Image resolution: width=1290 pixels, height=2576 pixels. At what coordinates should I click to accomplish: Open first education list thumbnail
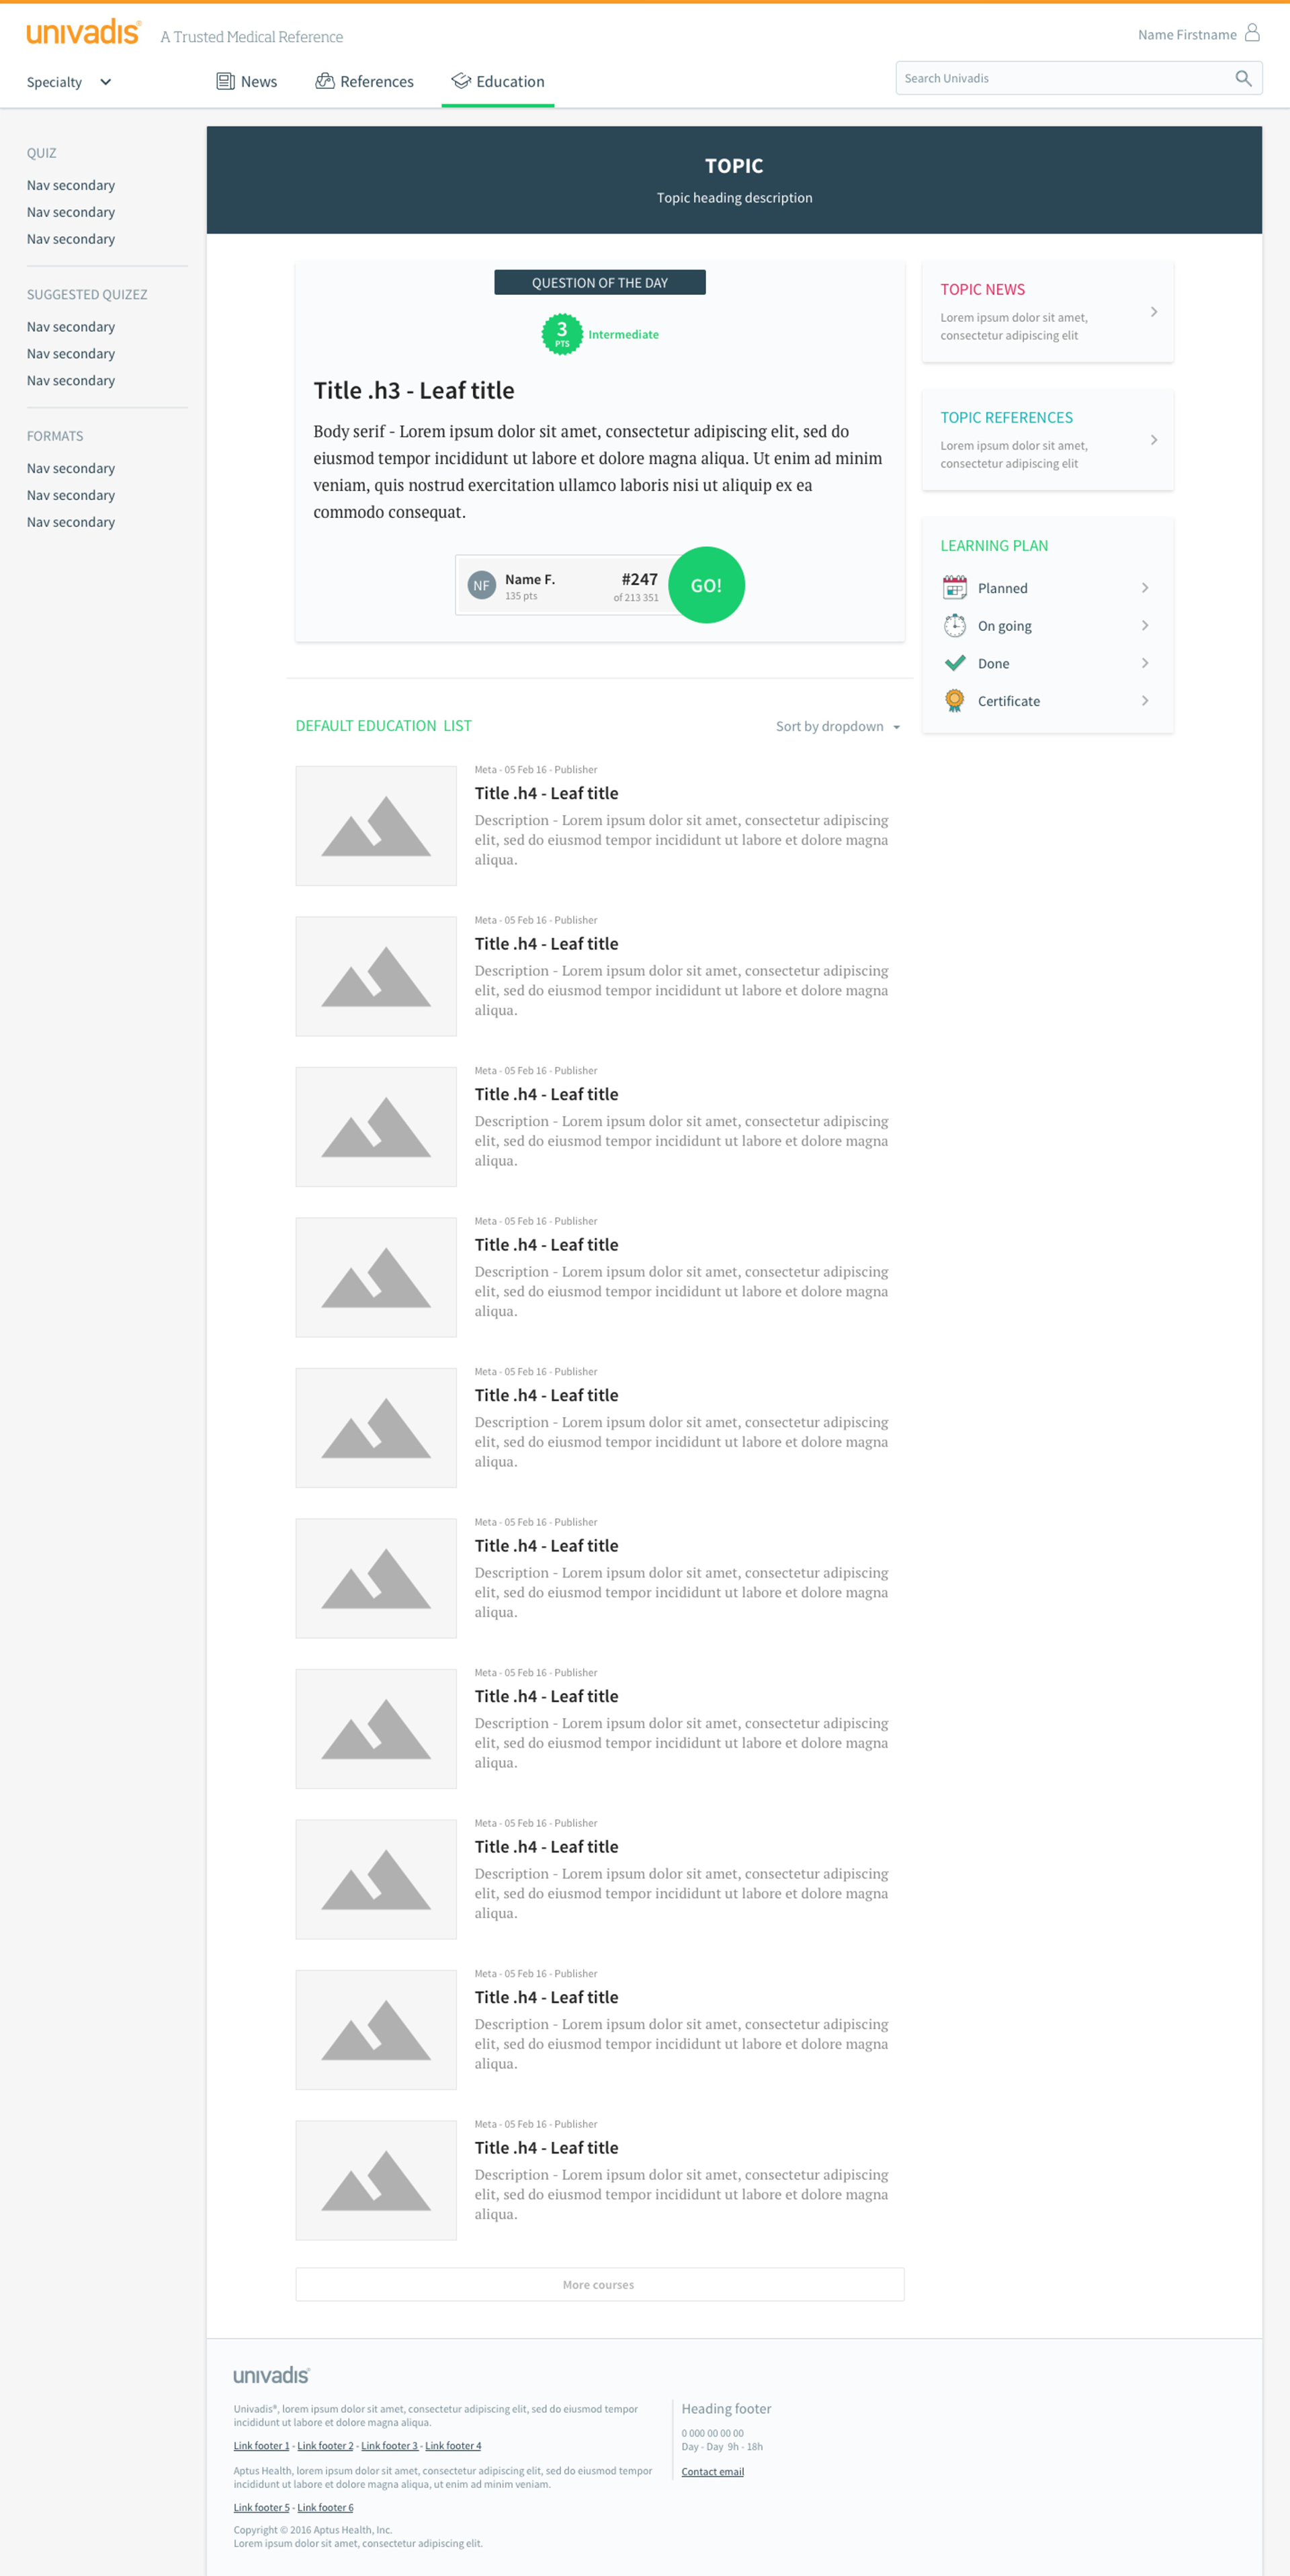coord(376,825)
